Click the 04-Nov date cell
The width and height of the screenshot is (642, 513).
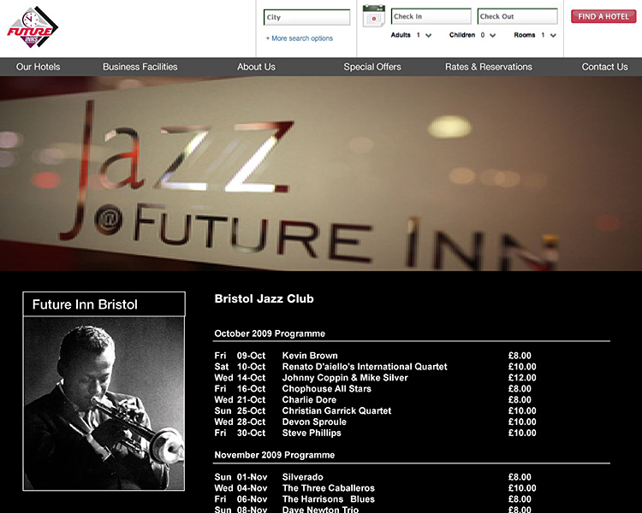252,488
